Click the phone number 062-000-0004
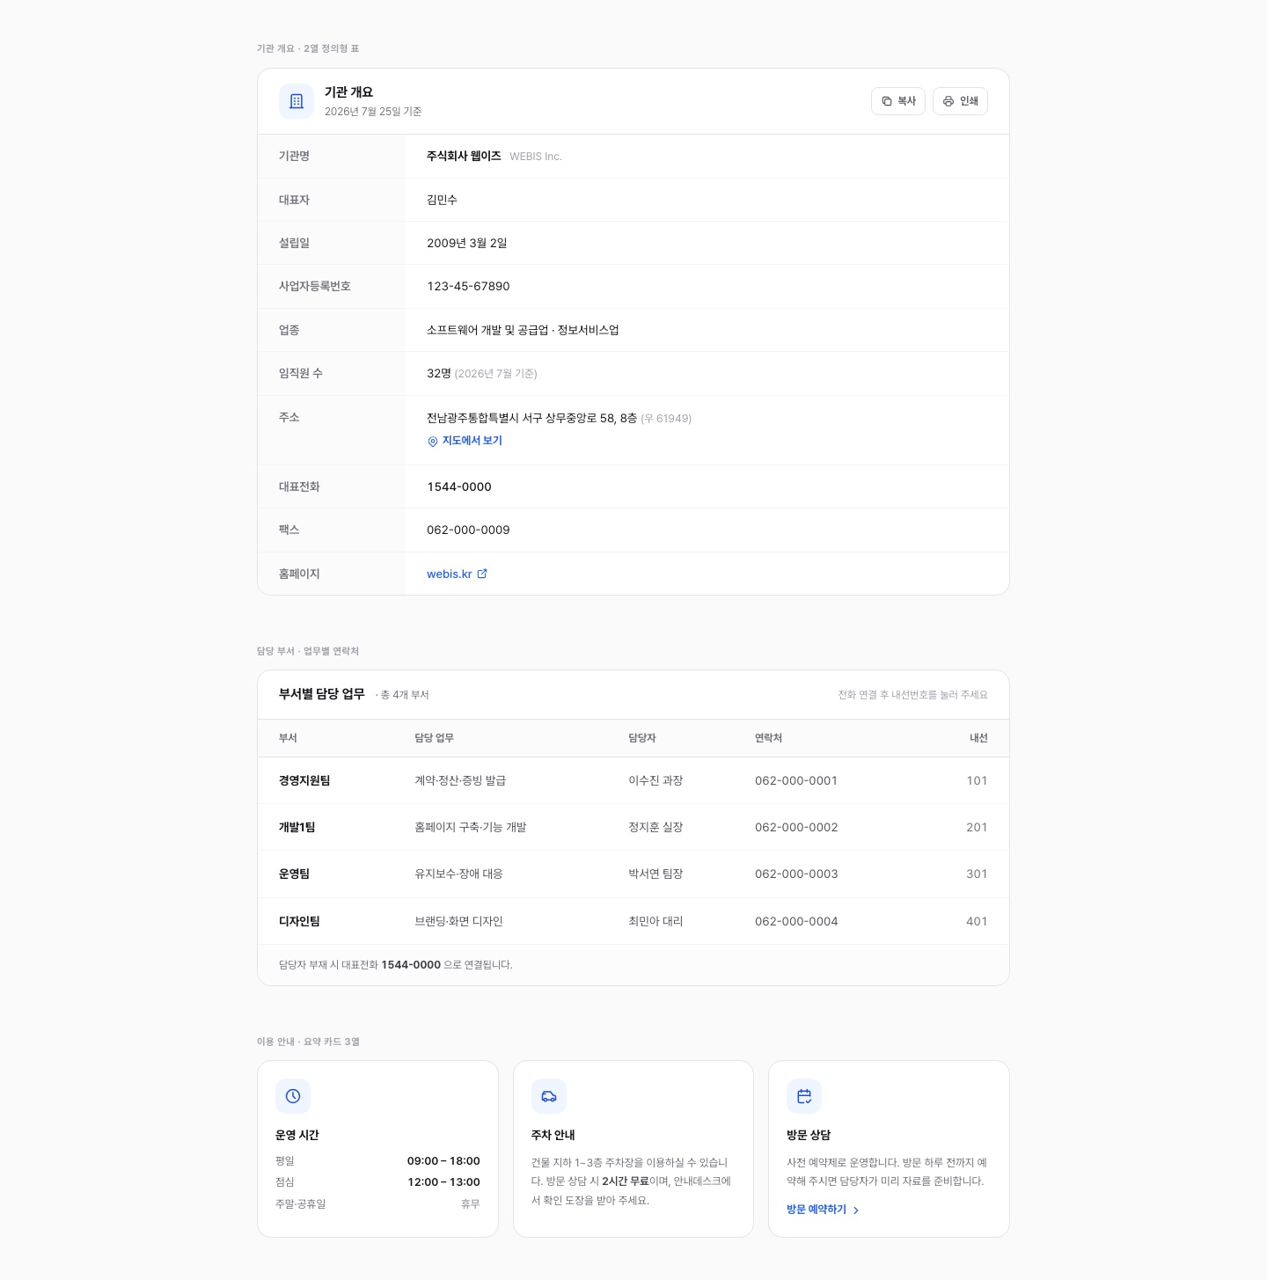1267x1280 pixels. point(796,921)
